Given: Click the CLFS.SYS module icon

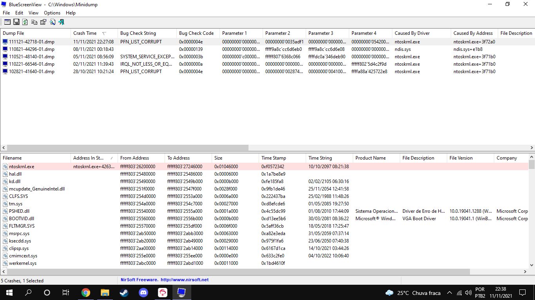Looking at the screenshot, I should coord(5,196).
